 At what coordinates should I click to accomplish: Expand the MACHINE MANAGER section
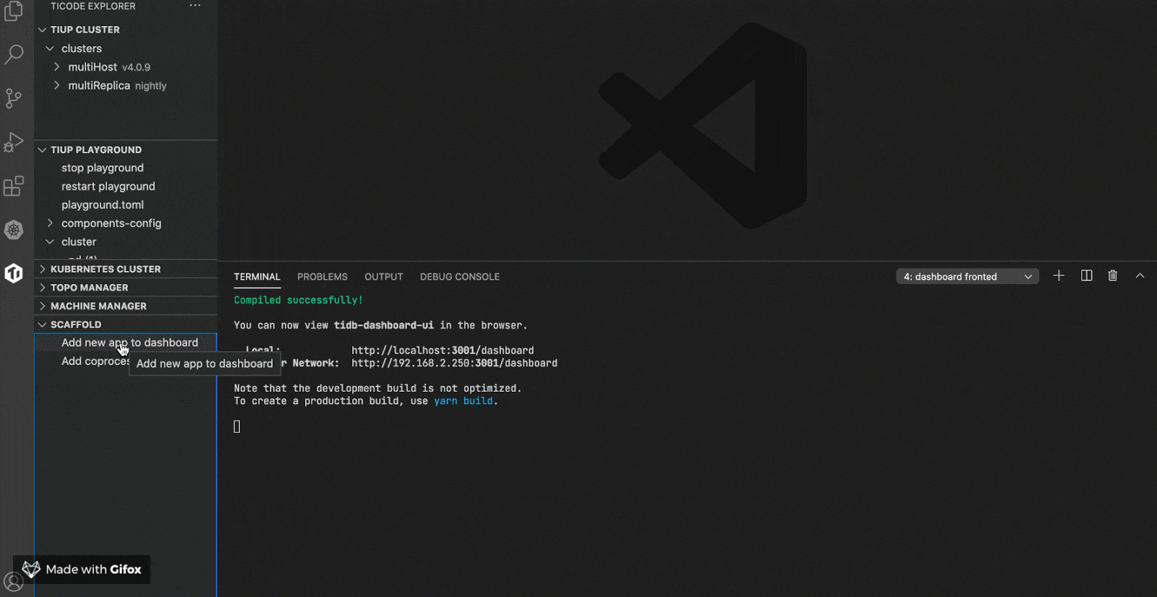click(42, 306)
